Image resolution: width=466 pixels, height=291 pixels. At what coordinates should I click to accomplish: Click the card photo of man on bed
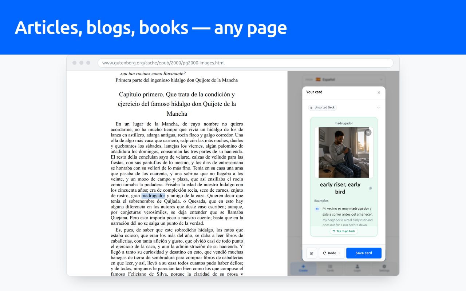pos(344,152)
